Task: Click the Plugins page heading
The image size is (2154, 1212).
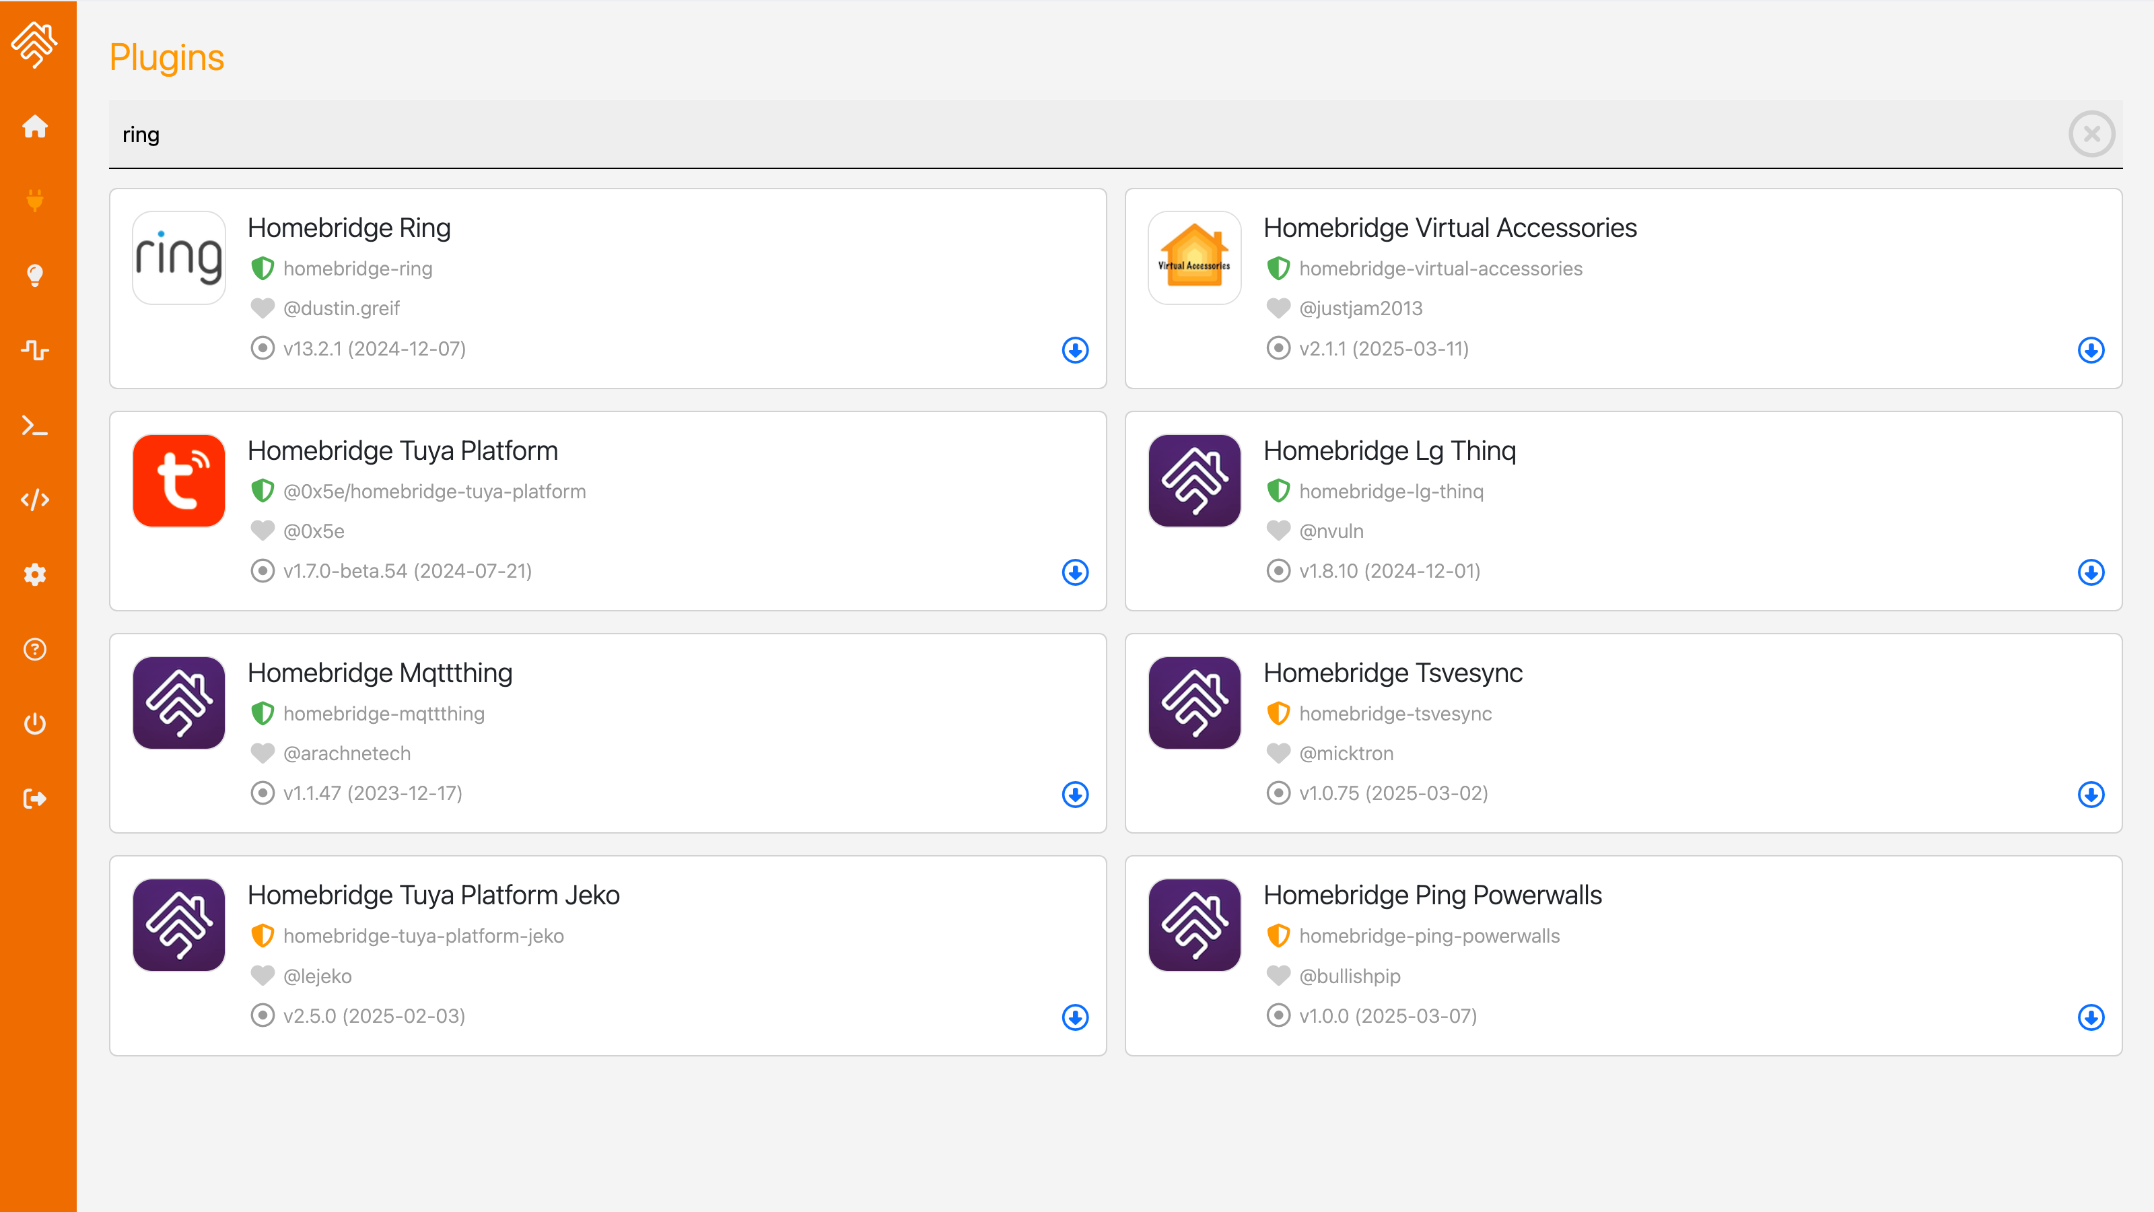Action: 166,58
